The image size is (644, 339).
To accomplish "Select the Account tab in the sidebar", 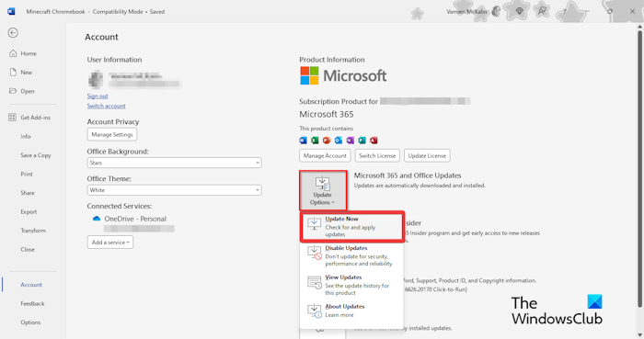I will (x=31, y=285).
